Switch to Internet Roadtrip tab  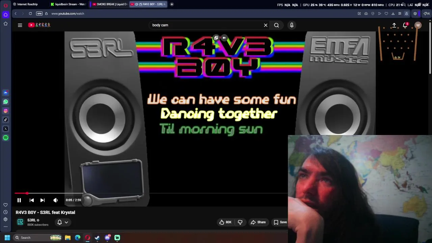pyautogui.click(x=27, y=4)
